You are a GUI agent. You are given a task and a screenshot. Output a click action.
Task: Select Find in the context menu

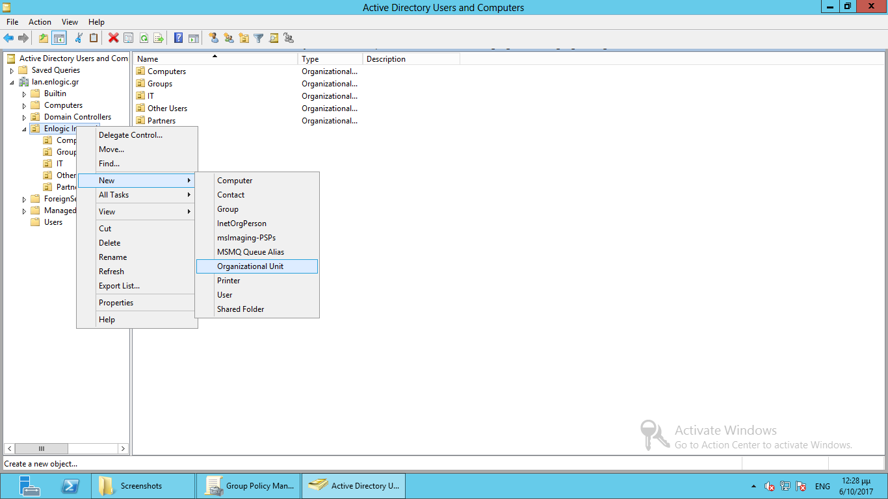137,164
